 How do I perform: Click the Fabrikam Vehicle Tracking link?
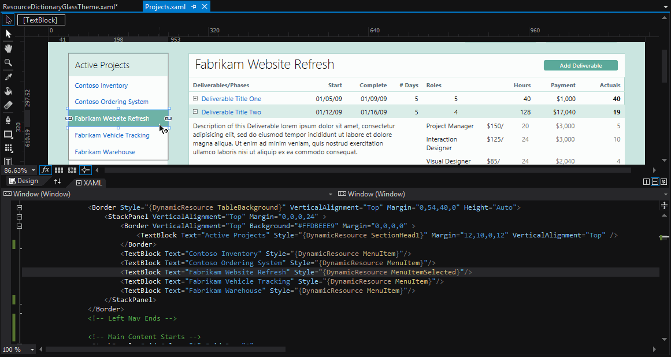click(112, 135)
